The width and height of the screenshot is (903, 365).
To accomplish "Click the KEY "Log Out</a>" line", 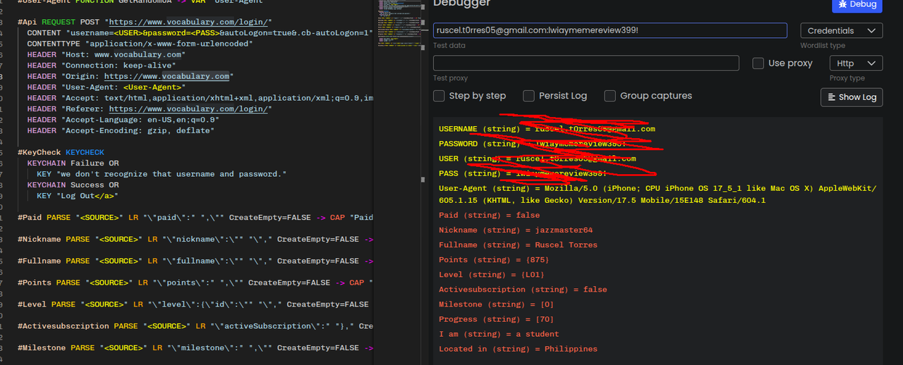I will [x=78, y=196].
